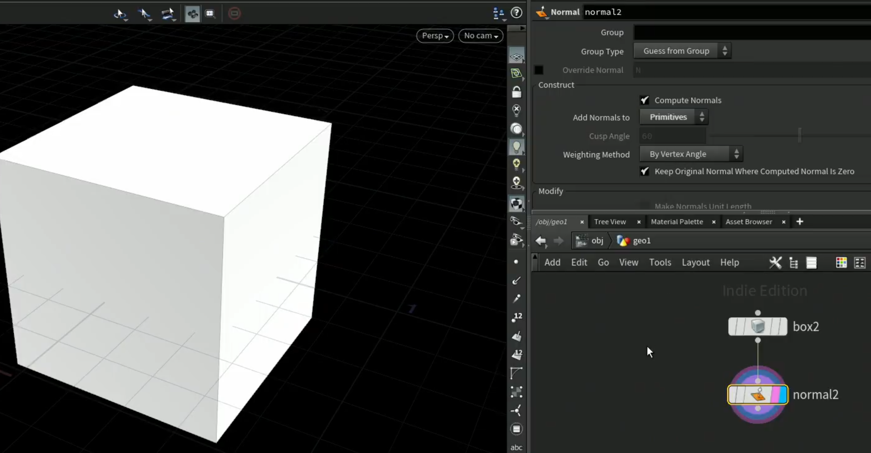This screenshot has height=453, width=871.
Task: Toggle the Compute Normals checkbox
Action: [644, 100]
